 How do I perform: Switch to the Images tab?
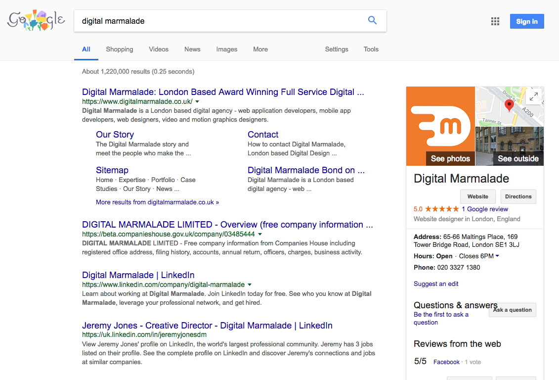click(x=226, y=49)
